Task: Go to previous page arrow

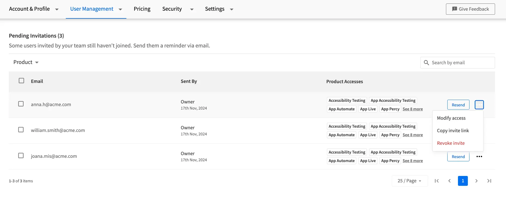Action: click(450, 181)
